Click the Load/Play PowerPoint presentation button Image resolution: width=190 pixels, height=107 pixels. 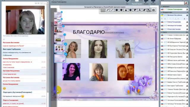[x=105, y=7]
